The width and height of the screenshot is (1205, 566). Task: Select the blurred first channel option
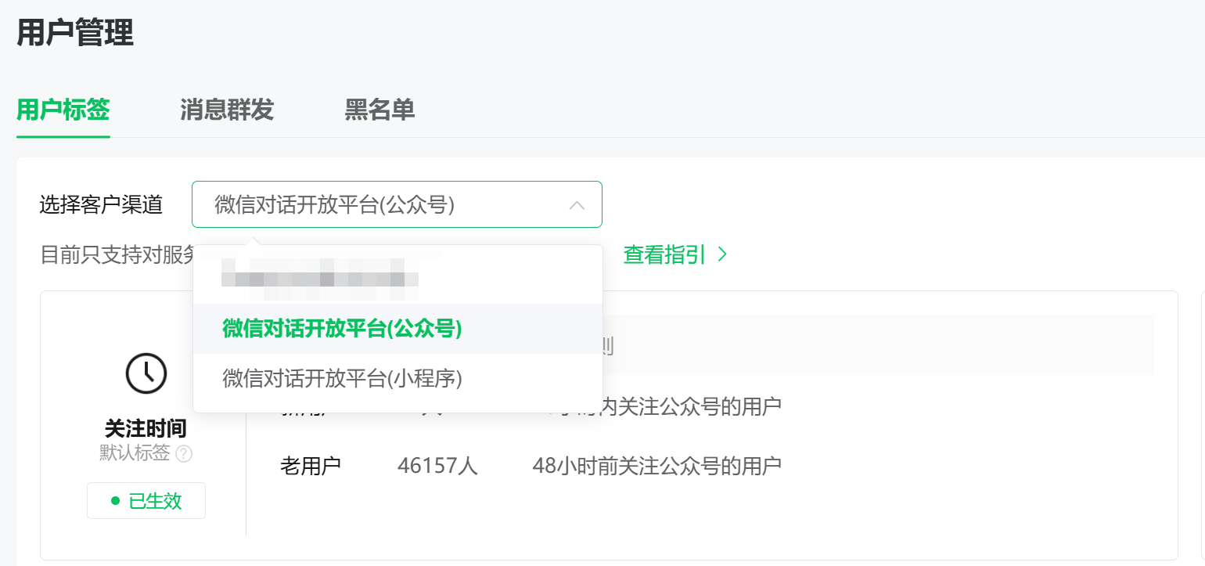(x=397, y=279)
